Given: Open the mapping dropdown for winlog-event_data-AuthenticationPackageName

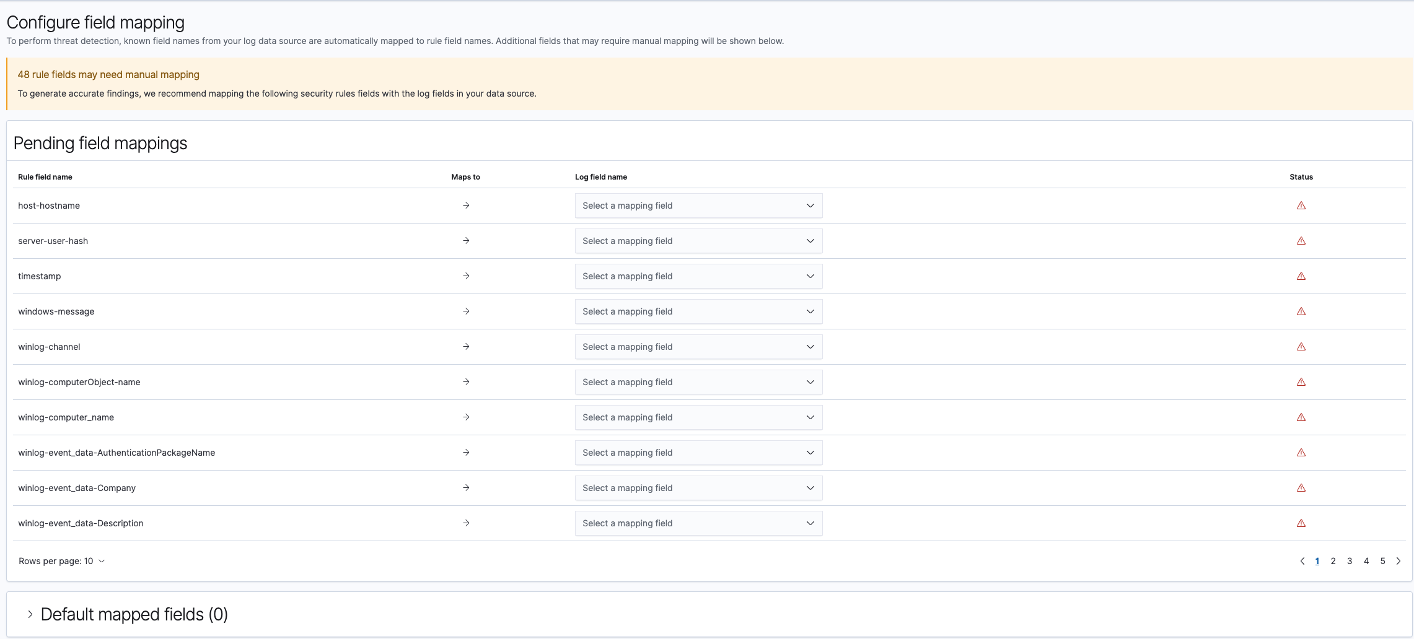Looking at the screenshot, I should 698,453.
